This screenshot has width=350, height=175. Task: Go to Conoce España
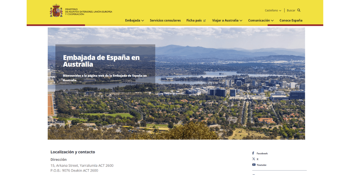[291, 20]
